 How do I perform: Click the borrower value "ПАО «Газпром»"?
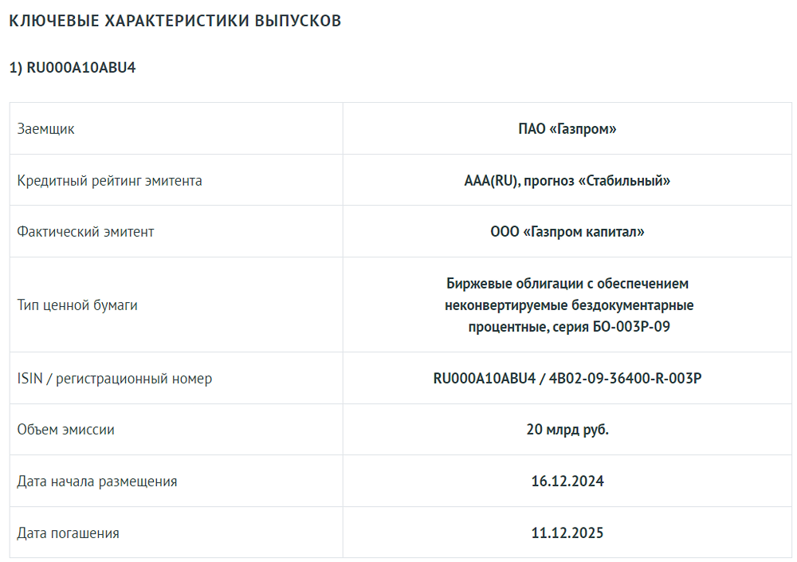567,128
